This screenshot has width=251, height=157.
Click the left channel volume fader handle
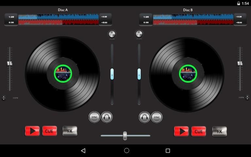tap(112, 74)
